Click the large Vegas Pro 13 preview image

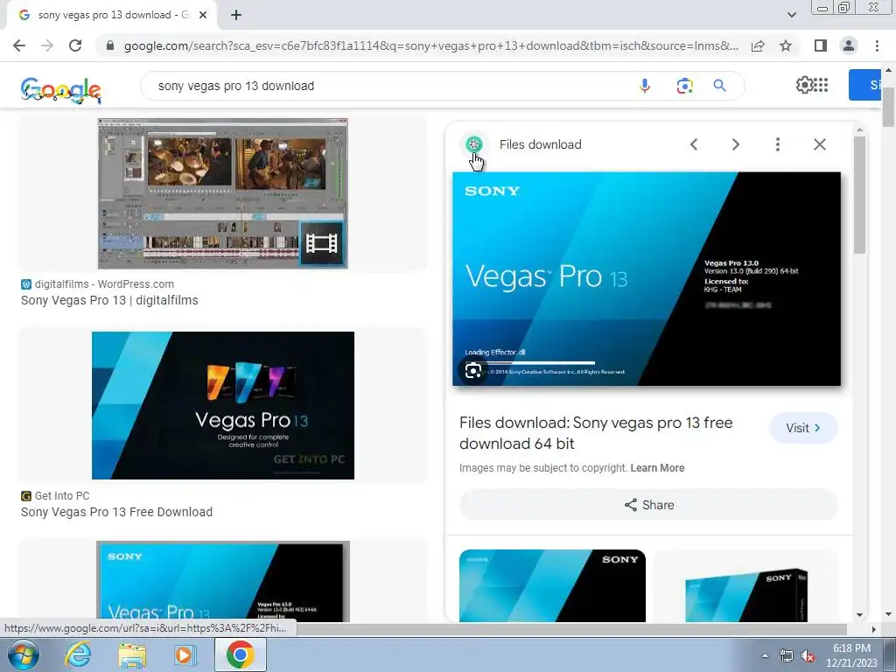tap(647, 279)
